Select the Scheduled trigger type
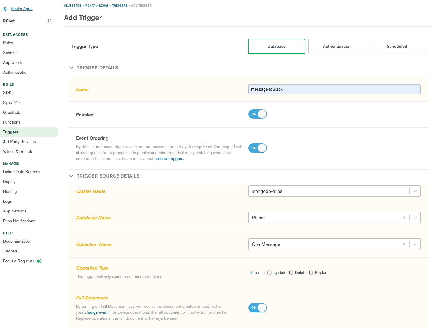This screenshot has width=439, height=328. click(x=397, y=46)
